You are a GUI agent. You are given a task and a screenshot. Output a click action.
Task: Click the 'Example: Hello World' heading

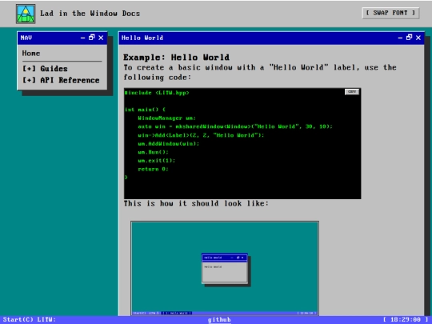(176, 58)
